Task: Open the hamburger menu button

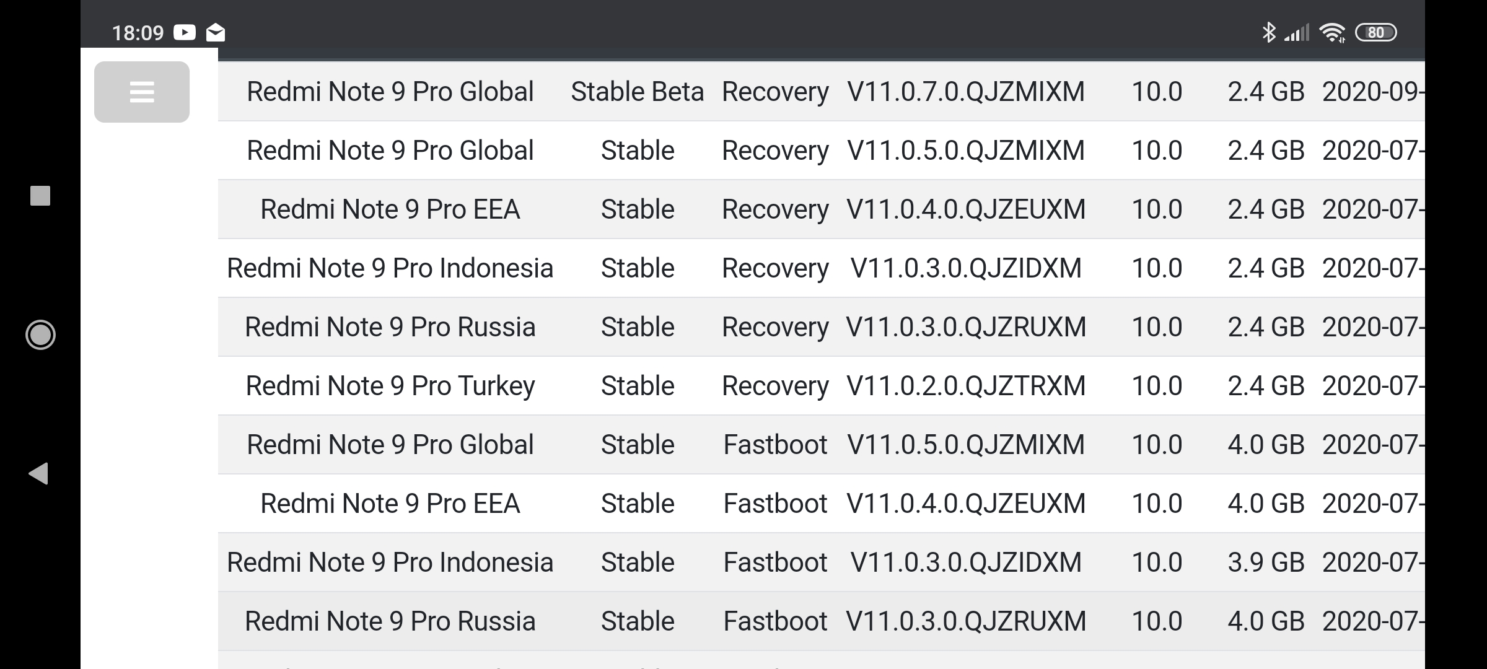Action: [x=142, y=92]
